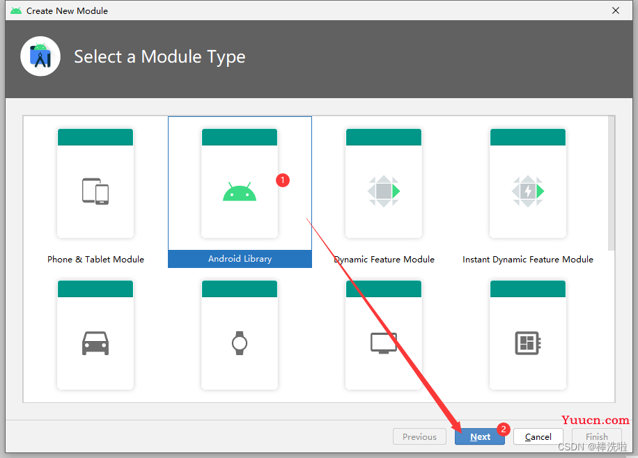The image size is (638, 458).
Task: Click the Instant Dynamic Feature Module label
Action: [x=528, y=259]
